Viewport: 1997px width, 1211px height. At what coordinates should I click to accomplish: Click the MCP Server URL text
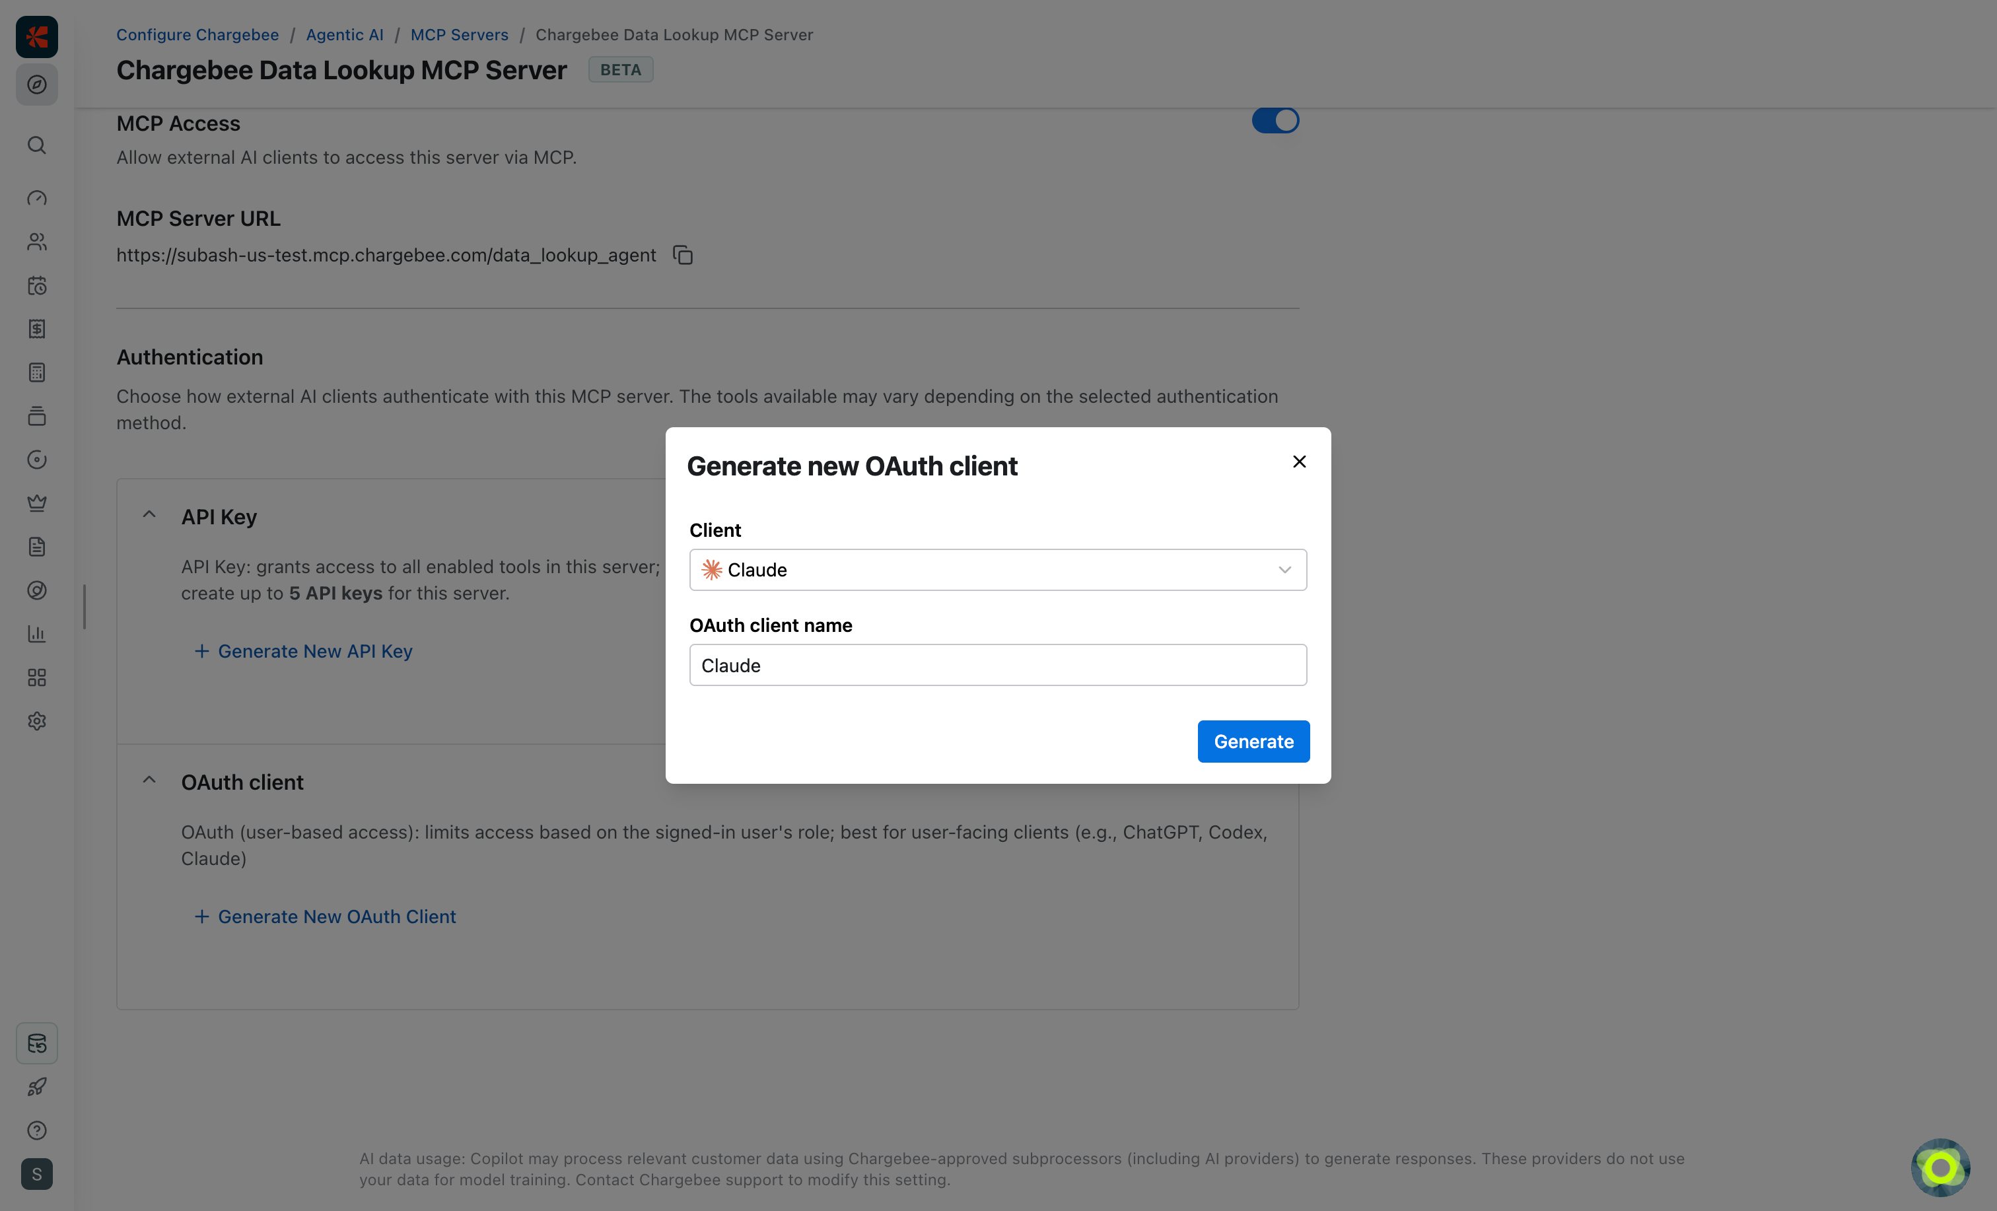coord(386,256)
